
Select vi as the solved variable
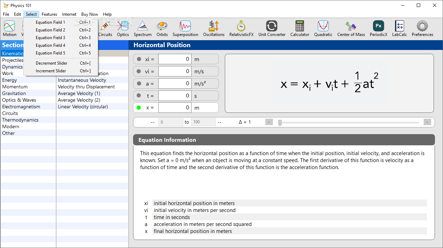tap(139, 71)
